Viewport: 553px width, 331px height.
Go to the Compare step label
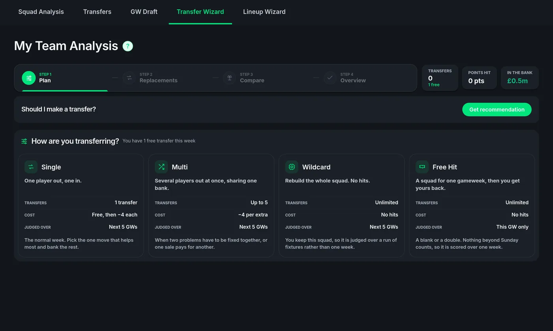point(252,80)
